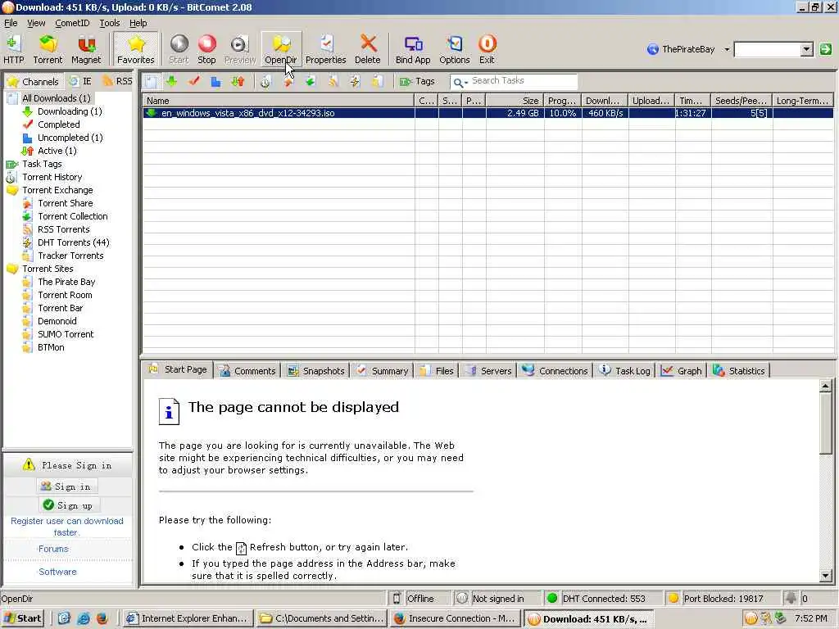Click the Preview toolbar icon
The image size is (839, 629).
click(240, 49)
